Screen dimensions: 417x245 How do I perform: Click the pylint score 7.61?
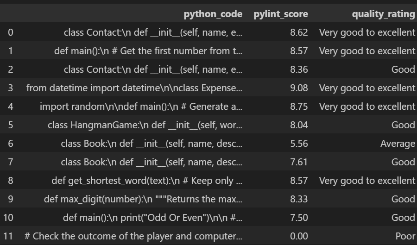point(299,162)
